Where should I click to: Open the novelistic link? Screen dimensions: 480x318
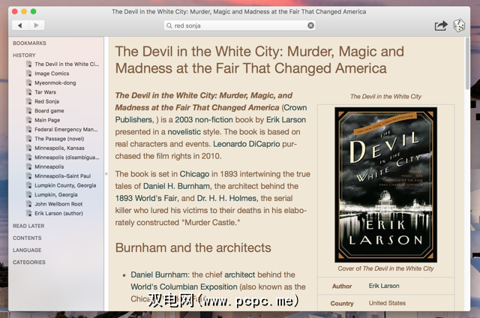(184, 132)
